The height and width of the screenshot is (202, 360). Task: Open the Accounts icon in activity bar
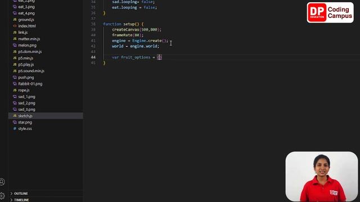[x=2, y=182]
